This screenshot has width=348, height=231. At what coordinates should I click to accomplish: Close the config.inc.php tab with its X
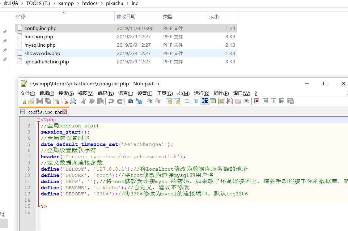click(65, 112)
